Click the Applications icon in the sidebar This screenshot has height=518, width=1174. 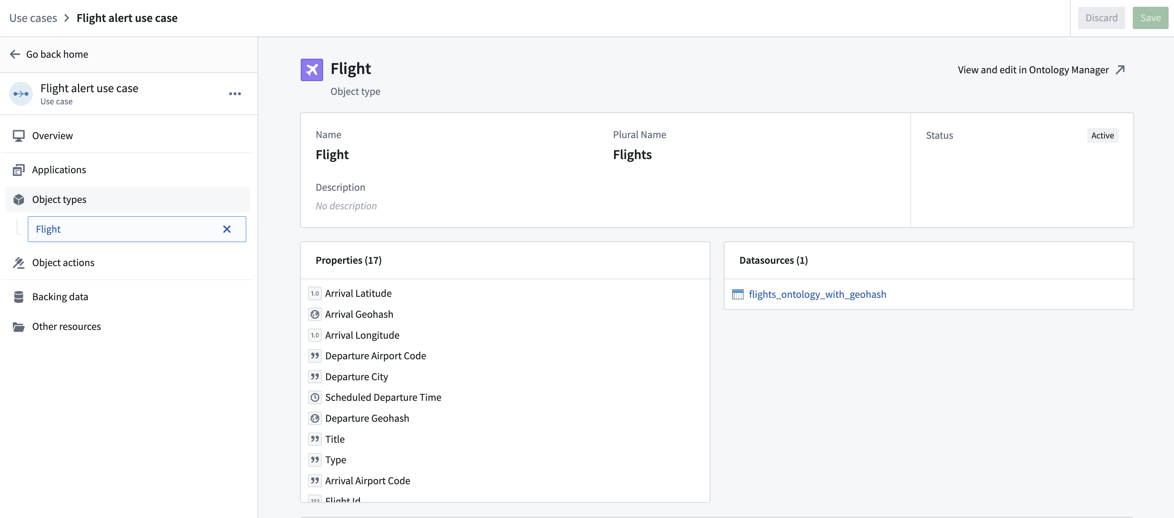(19, 170)
